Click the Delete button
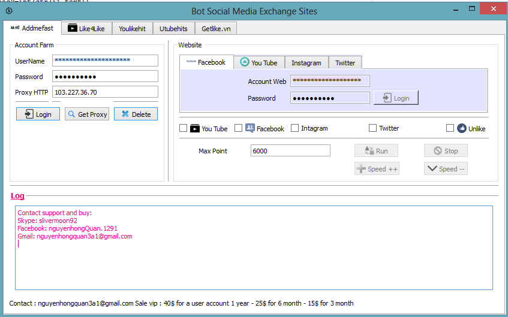The image size is (508, 317). click(x=136, y=114)
